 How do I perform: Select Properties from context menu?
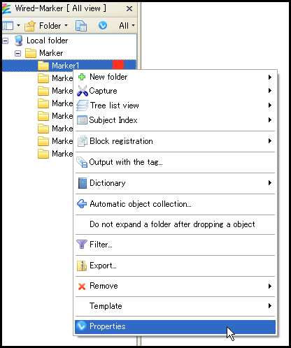(175, 326)
